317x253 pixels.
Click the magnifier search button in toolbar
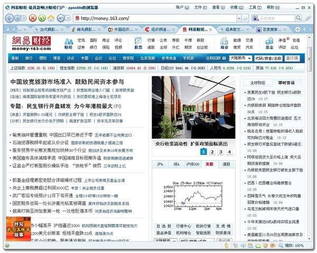[299, 18]
